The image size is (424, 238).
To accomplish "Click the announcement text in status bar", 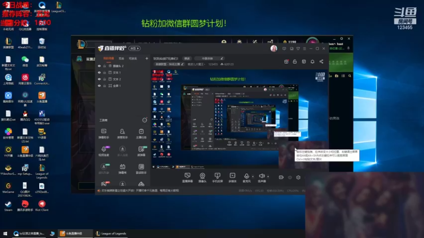I will tap(140, 190).
